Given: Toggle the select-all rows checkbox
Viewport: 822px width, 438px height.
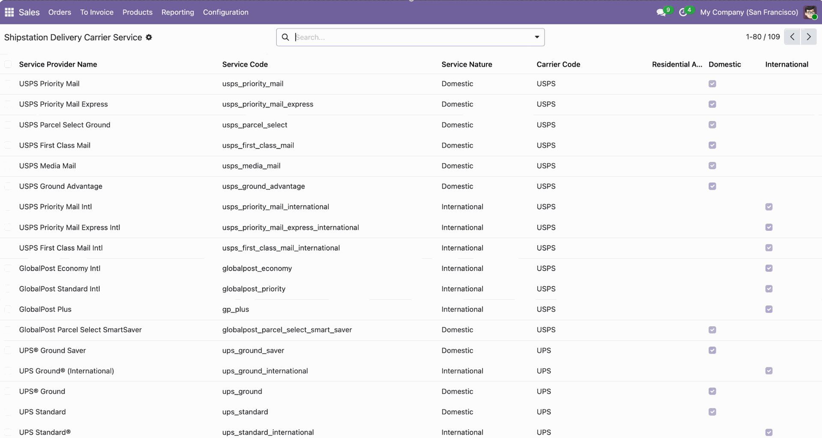Looking at the screenshot, I should (8, 64).
